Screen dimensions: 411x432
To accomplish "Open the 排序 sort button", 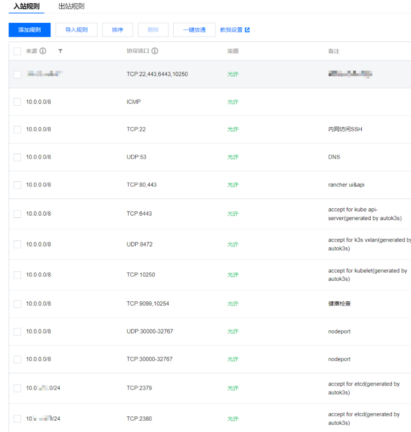I will (x=117, y=30).
